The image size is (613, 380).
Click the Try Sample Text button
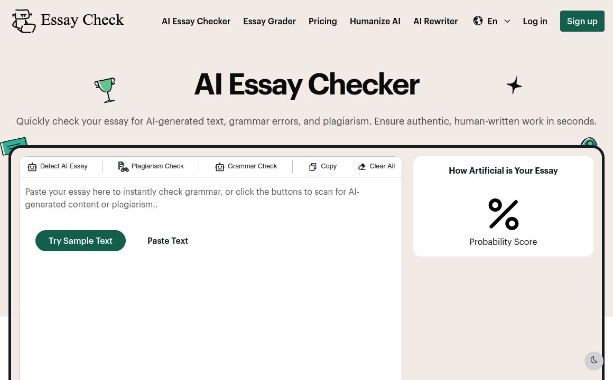pyautogui.click(x=80, y=241)
